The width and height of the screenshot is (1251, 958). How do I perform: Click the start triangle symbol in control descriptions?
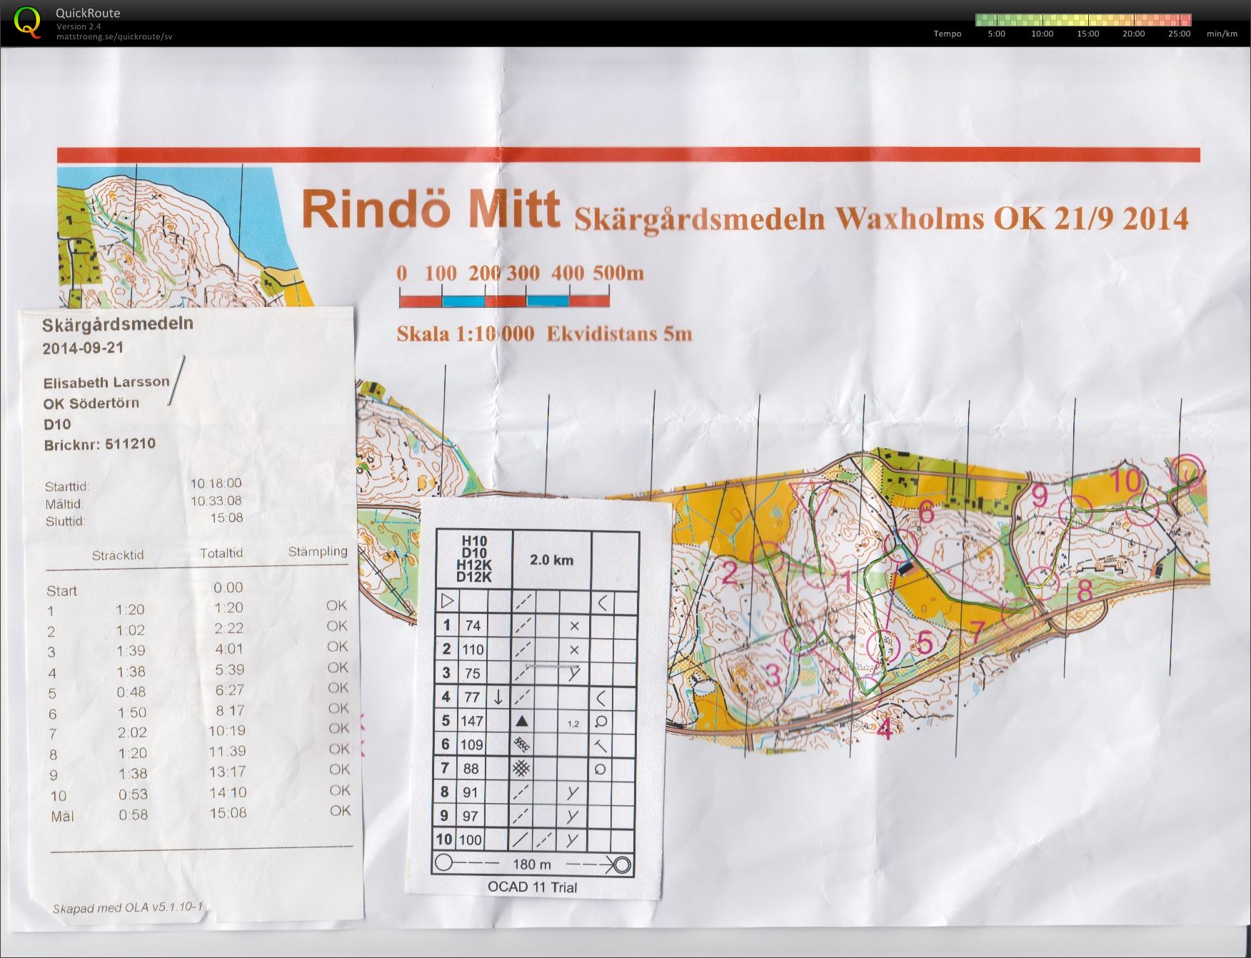447,601
